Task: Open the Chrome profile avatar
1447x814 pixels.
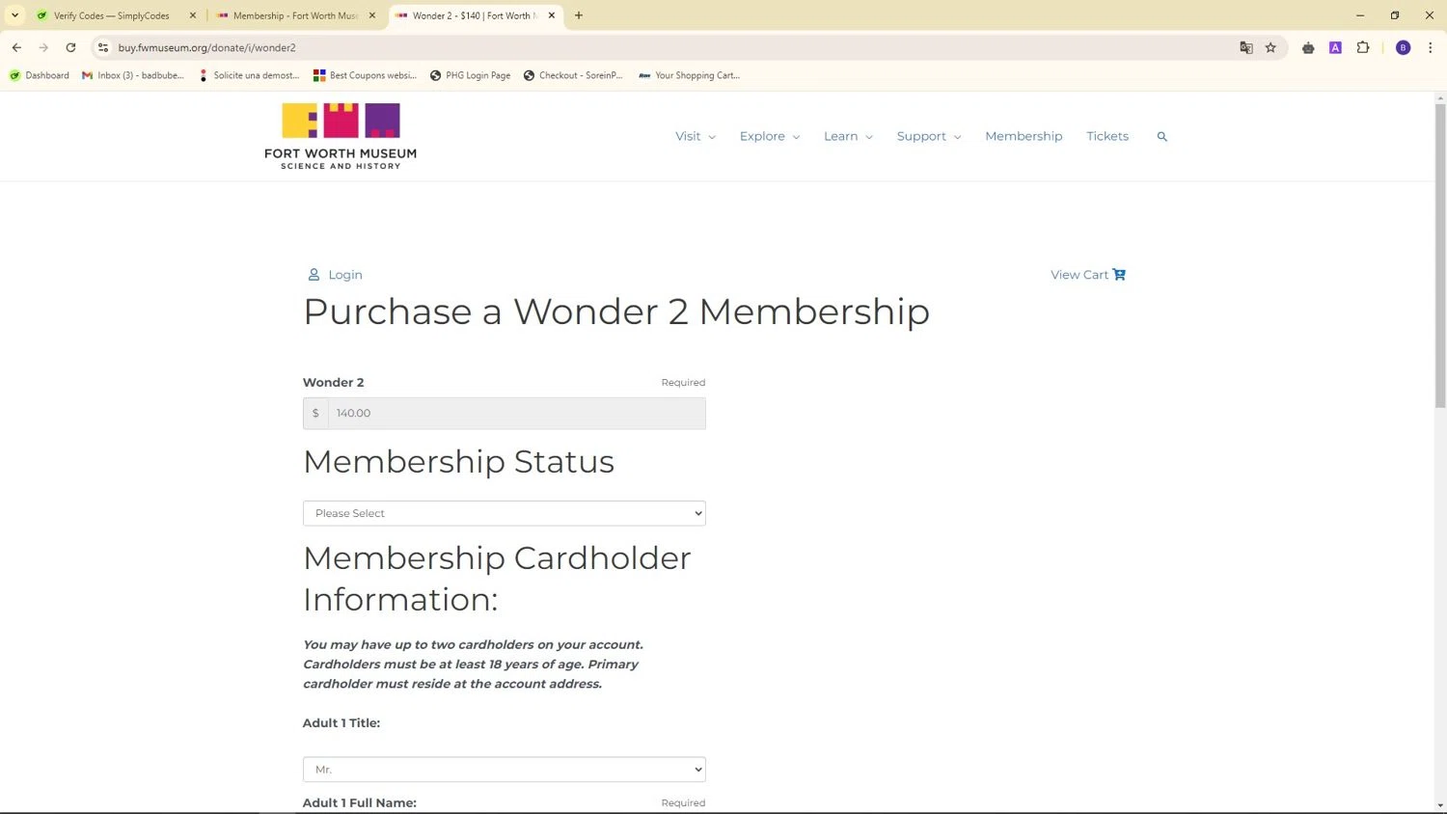Action: click(1403, 47)
